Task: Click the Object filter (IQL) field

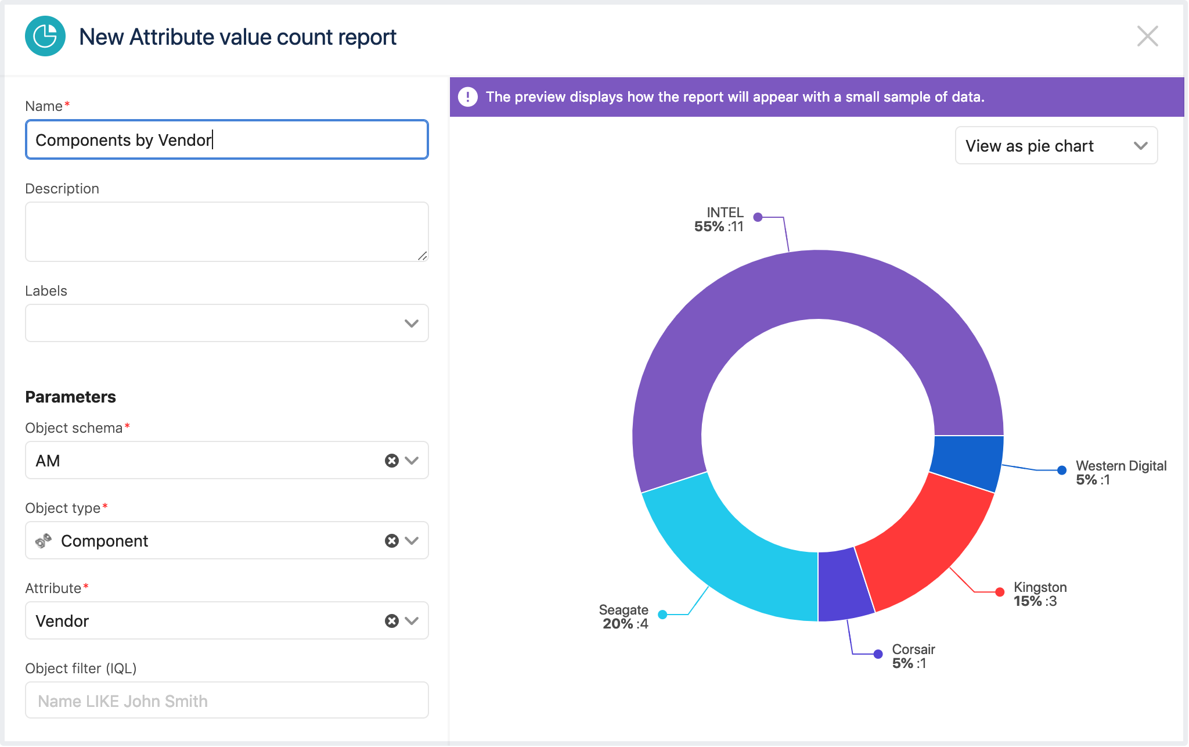Action: tap(226, 701)
